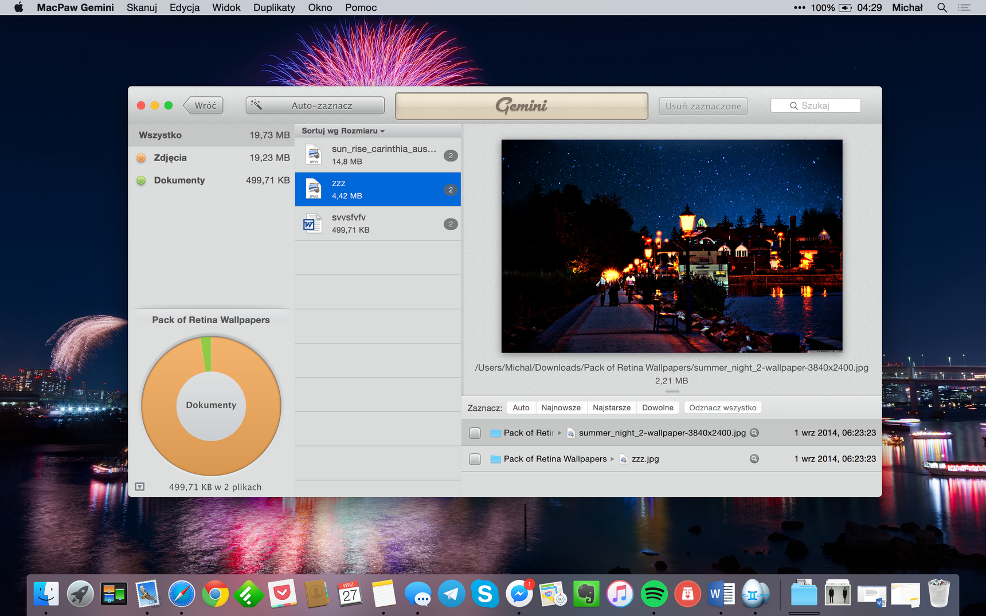
Task: Toggle the chart disclosure button below donut
Action: [140, 486]
